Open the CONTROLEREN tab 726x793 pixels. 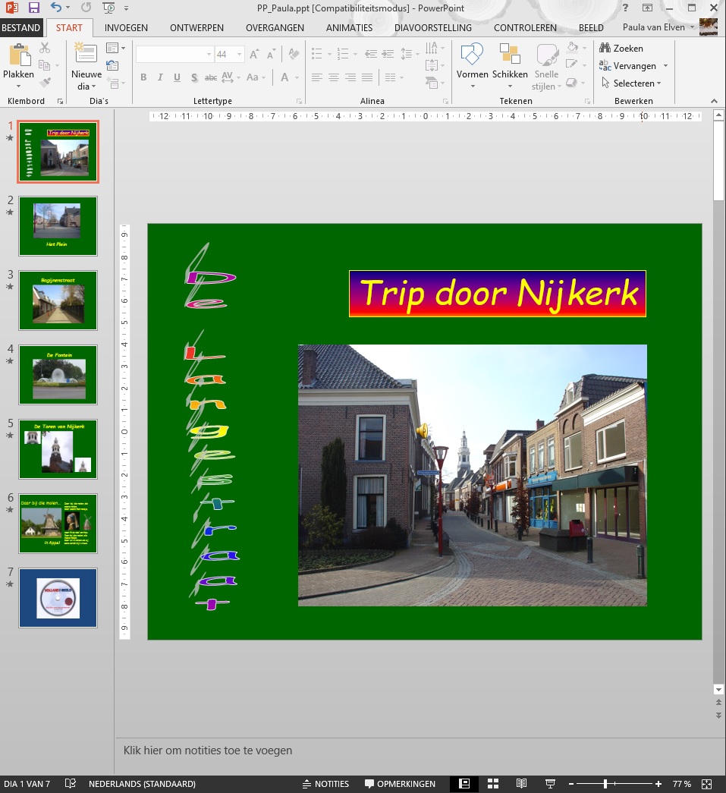click(525, 28)
